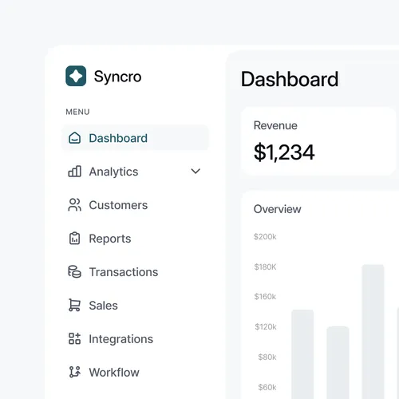Click the $80k axis label

[267, 357]
